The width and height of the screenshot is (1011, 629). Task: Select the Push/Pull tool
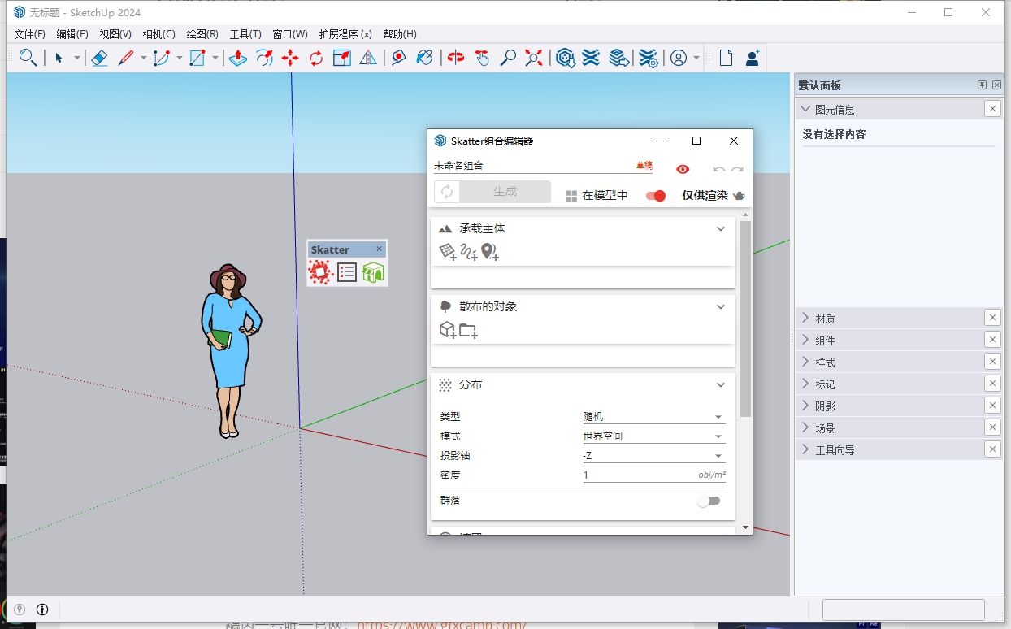point(238,58)
